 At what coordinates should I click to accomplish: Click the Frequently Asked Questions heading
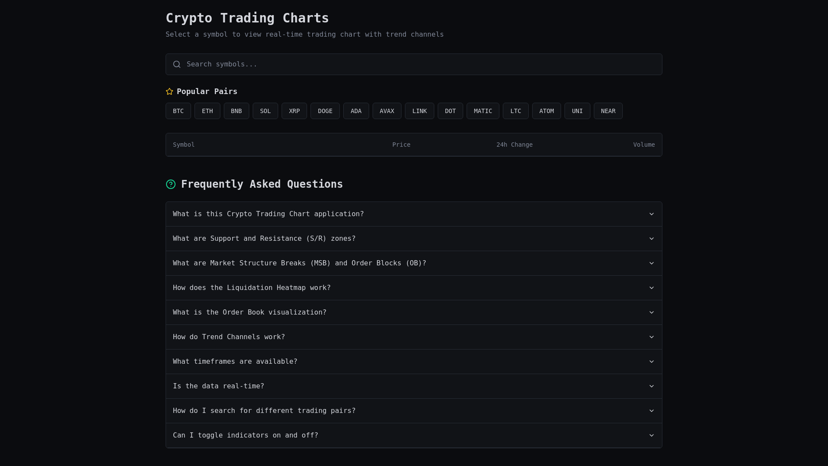[262, 184]
